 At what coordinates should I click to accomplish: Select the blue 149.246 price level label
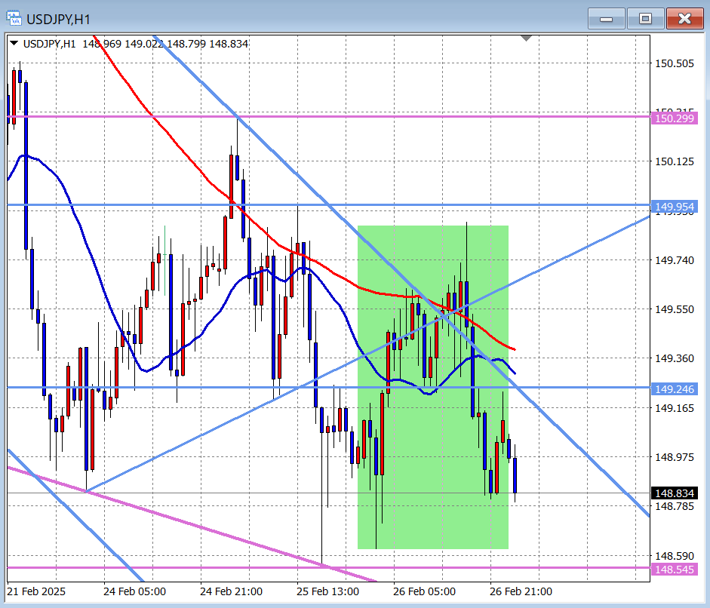(x=675, y=389)
